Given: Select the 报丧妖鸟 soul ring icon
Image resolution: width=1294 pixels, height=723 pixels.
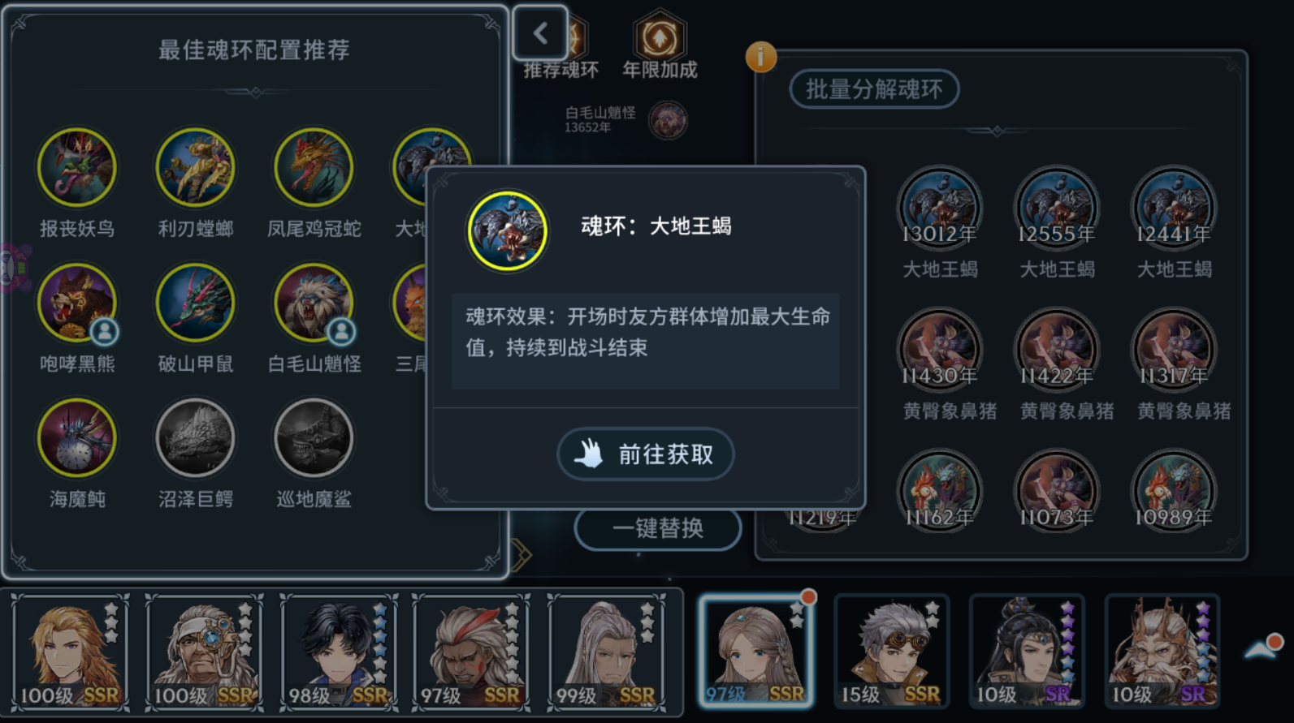Looking at the screenshot, I should (x=77, y=167).
